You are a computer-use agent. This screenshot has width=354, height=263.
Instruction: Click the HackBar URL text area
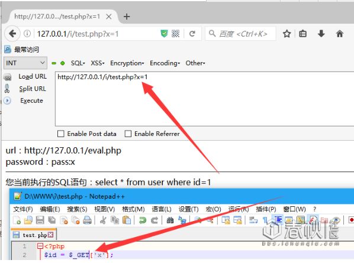pos(205,99)
